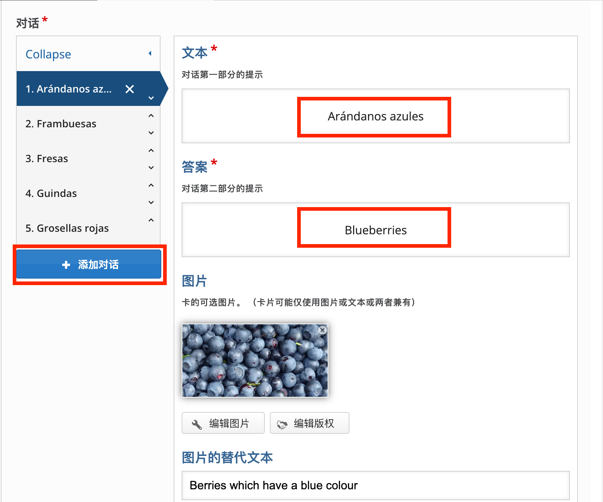Image resolution: width=603 pixels, height=502 pixels.
Task: Click the up chevron on 2. Frambuesas
Action: pyautogui.click(x=151, y=115)
